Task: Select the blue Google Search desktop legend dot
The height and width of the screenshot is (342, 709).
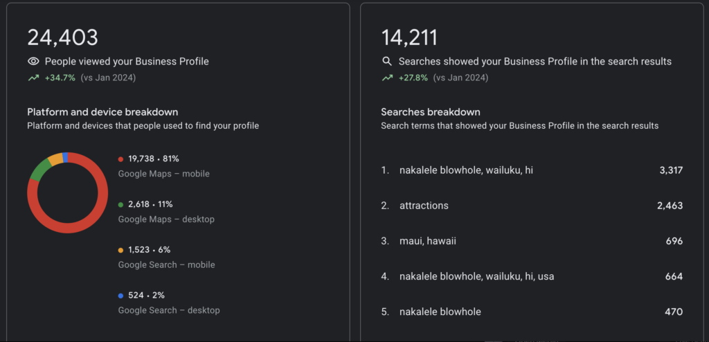Action: [x=120, y=296]
